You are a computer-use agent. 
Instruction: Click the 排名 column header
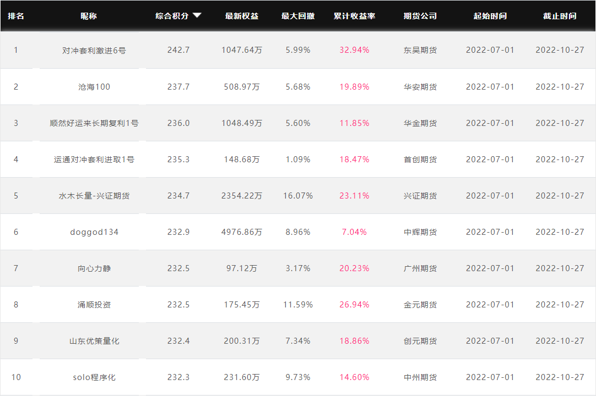coord(16,16)
